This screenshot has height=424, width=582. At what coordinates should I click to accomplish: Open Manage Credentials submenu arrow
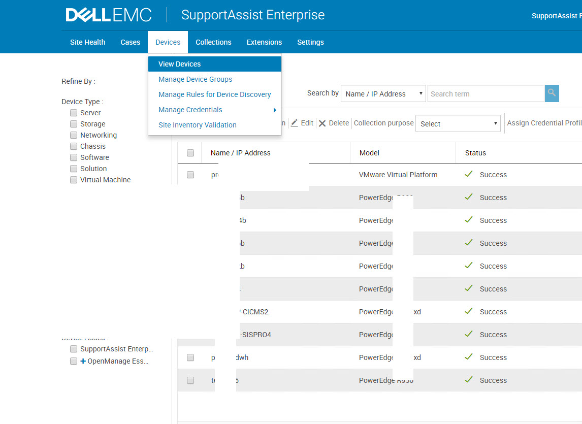tap(275, 110)
